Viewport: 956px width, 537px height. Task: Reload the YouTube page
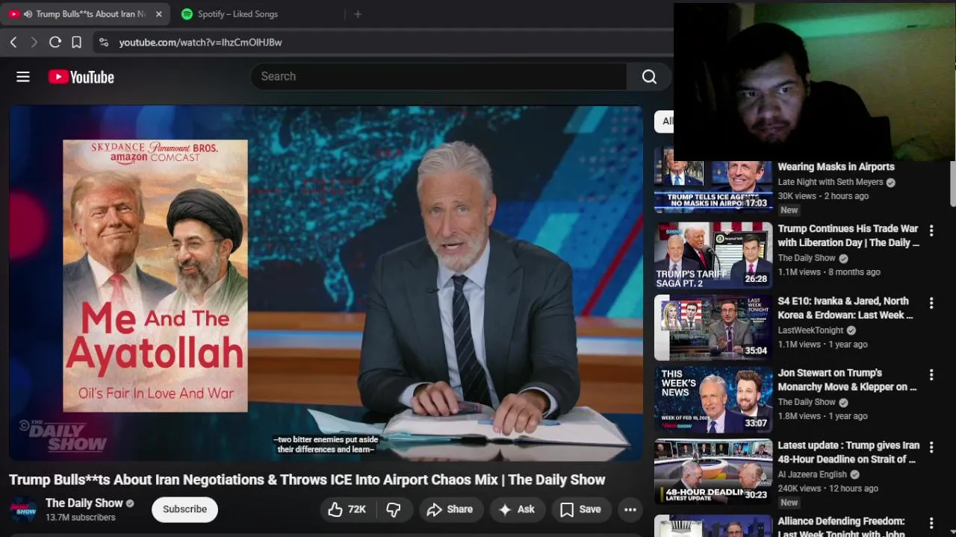[x=55, y=43]
